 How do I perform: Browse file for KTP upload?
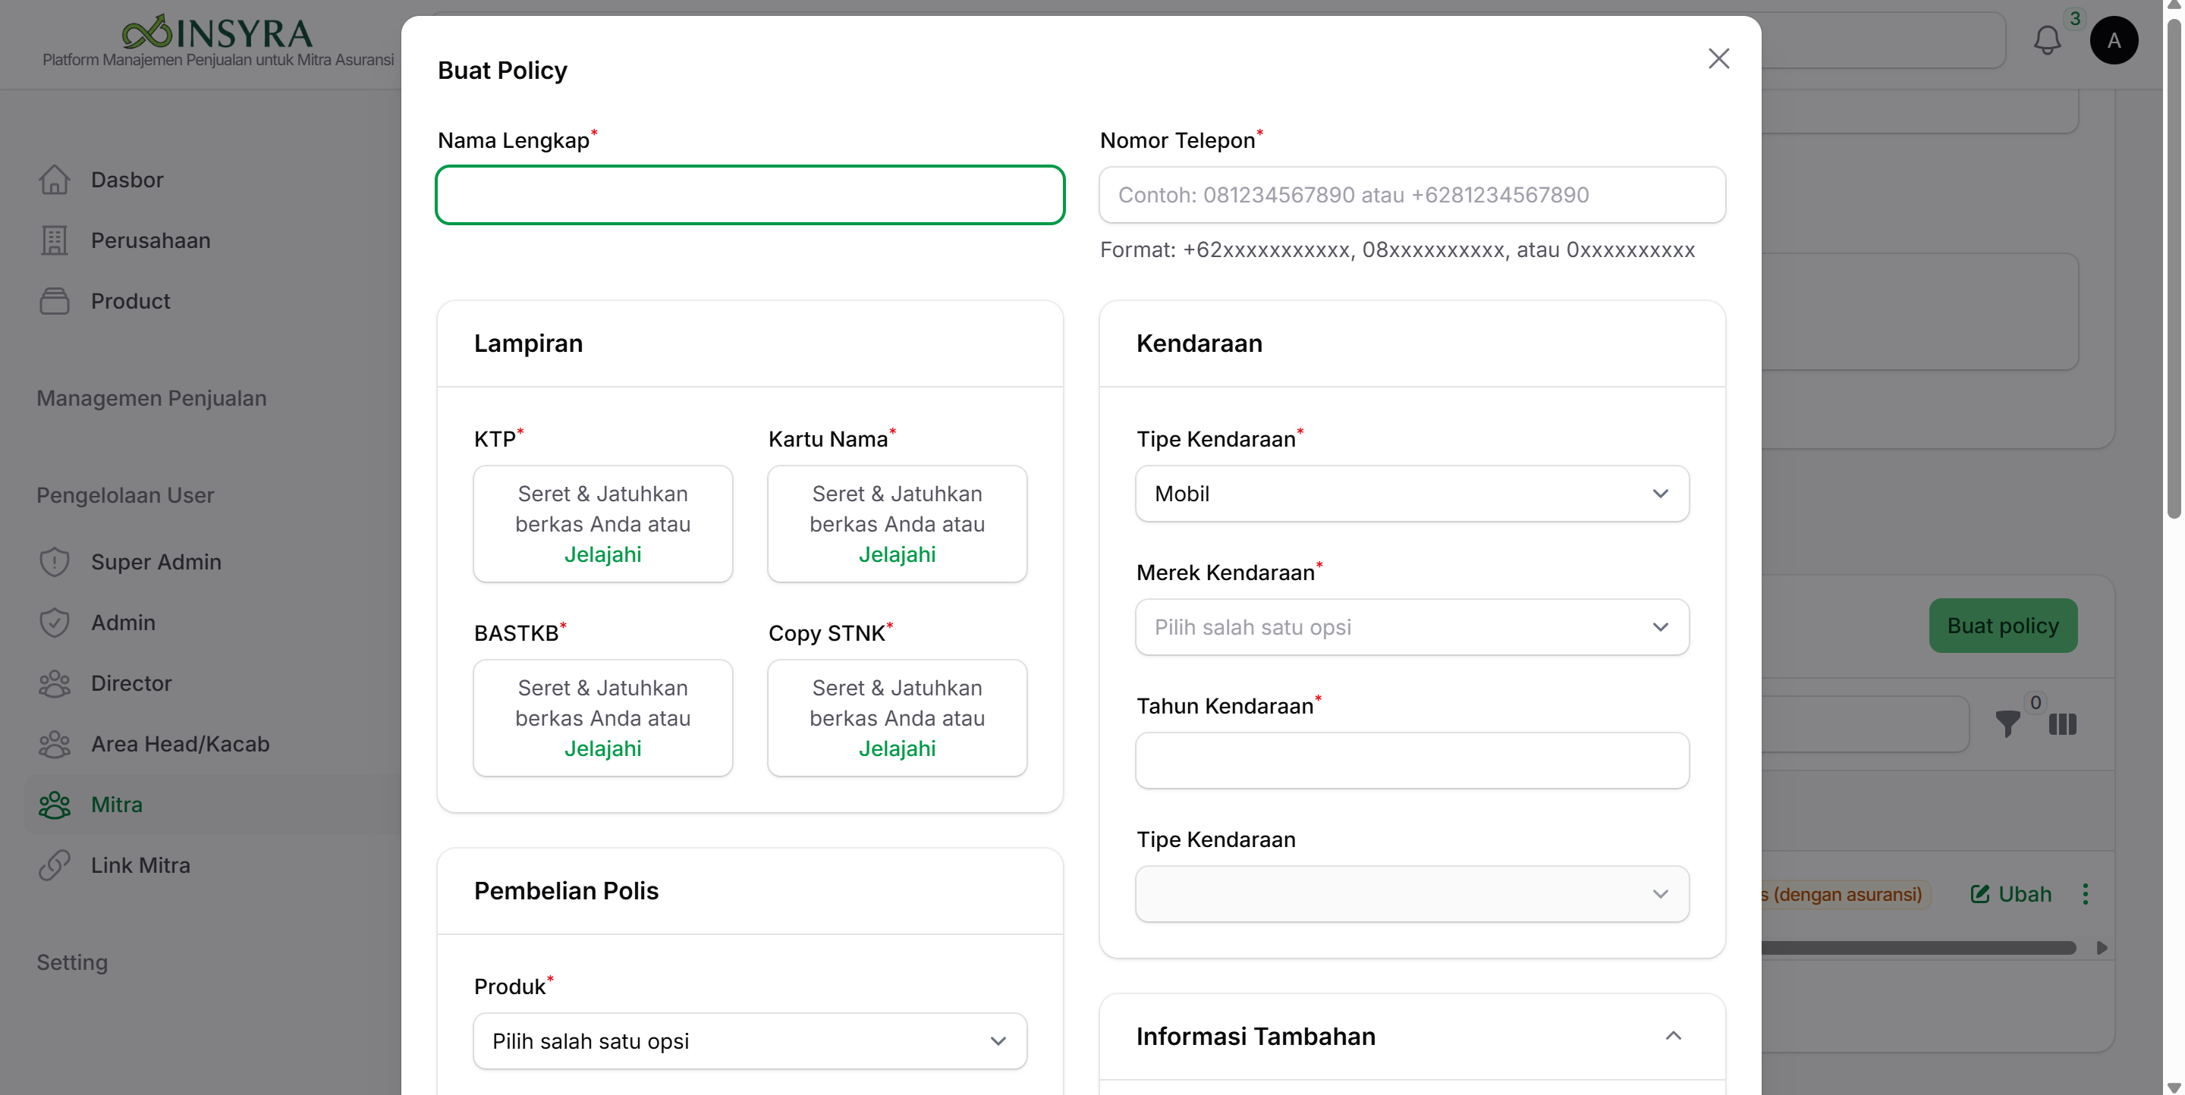pos(602,554)
